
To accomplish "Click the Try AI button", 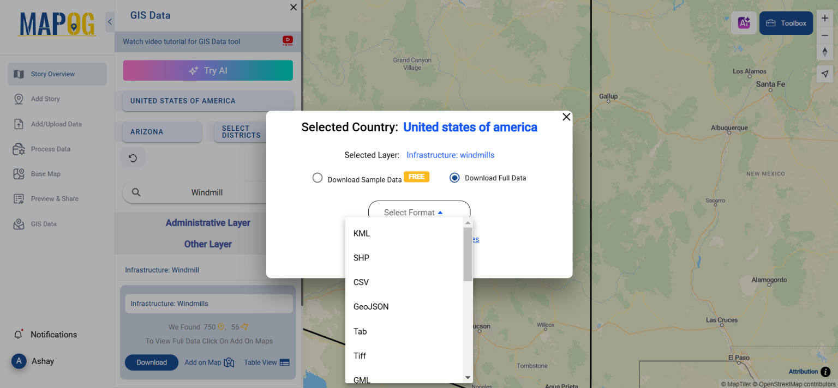I will pyautogui.click(x=208, y=70).
